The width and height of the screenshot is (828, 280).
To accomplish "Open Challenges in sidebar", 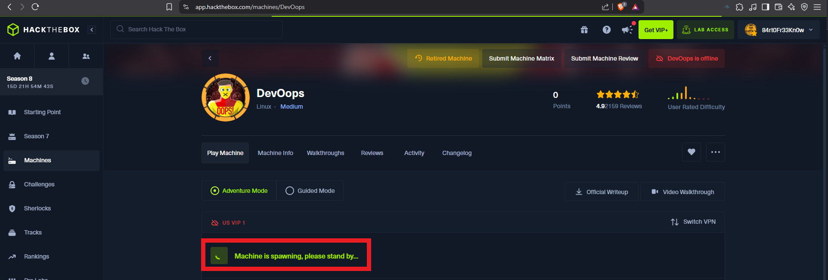I will click(x=51, y=184).
